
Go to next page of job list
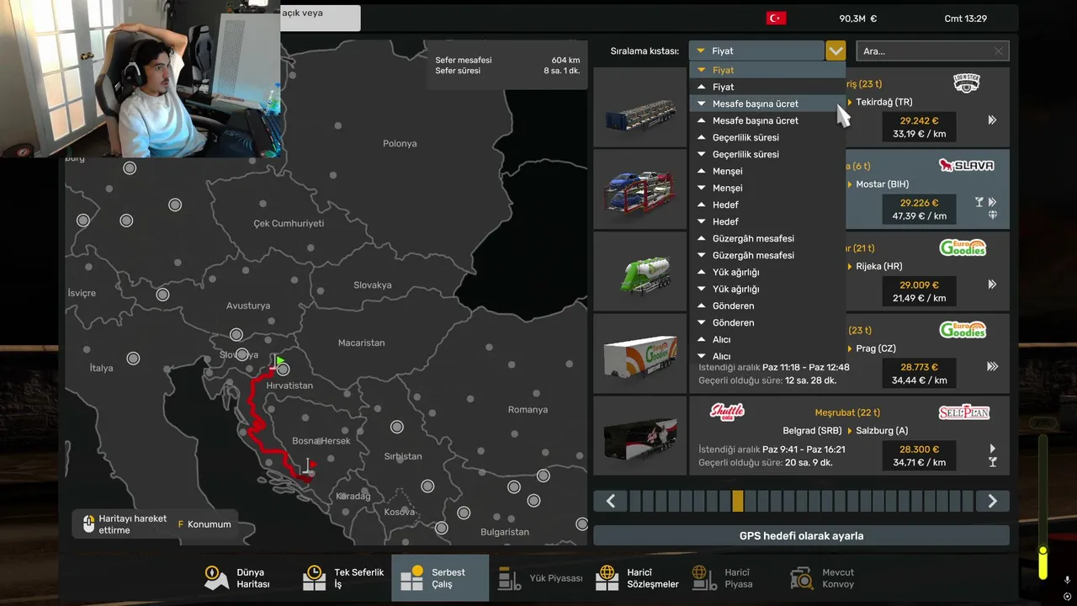coord(992,502)
